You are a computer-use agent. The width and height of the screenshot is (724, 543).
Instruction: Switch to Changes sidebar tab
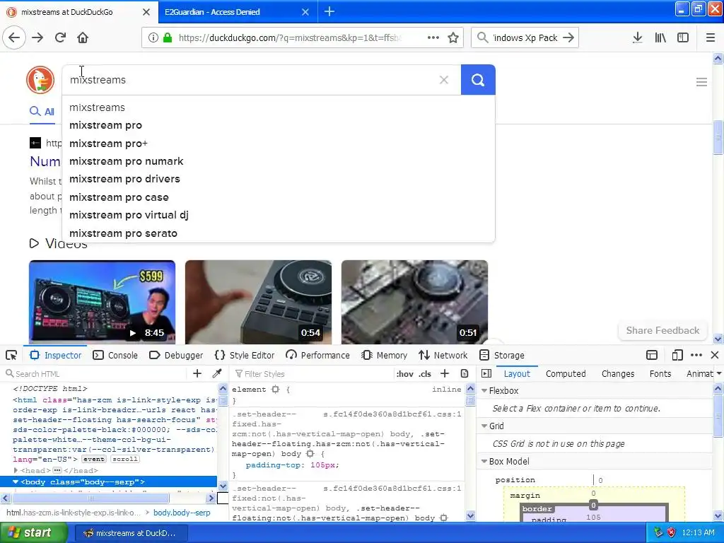[x=618, y=373]
